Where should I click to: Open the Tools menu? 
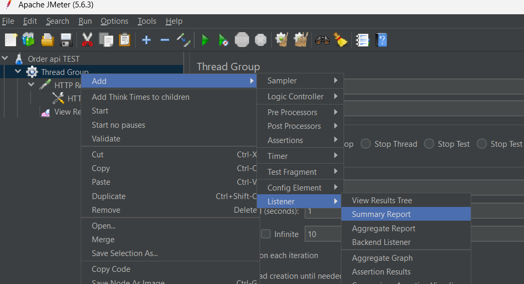pos(147,21)
